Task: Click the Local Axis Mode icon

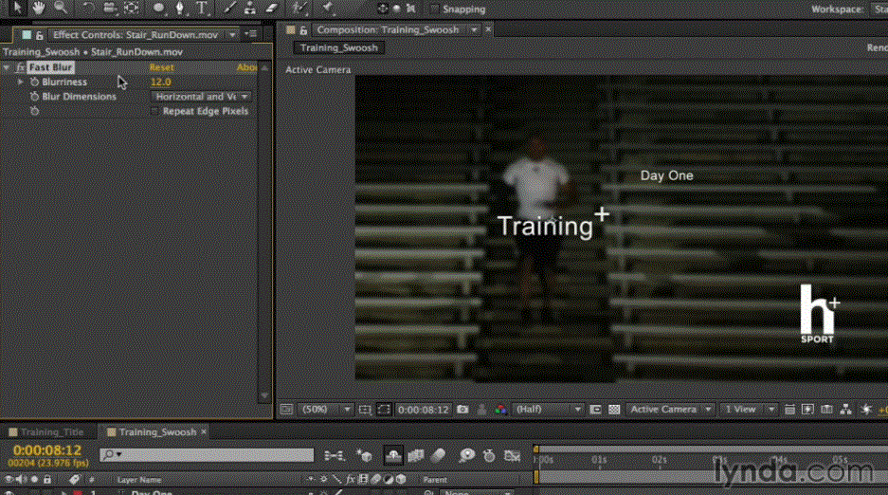Action: pyautogui.click(x=383, y=9)
